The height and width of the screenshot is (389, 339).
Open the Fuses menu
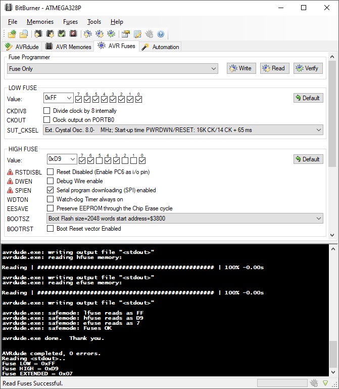[x=70, y=22]
